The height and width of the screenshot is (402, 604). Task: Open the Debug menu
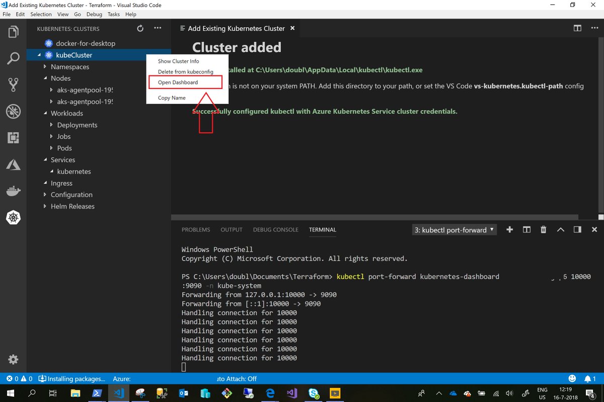[94, 15]
